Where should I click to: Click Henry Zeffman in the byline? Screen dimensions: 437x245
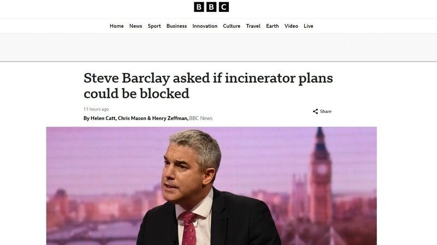[169, 118]
